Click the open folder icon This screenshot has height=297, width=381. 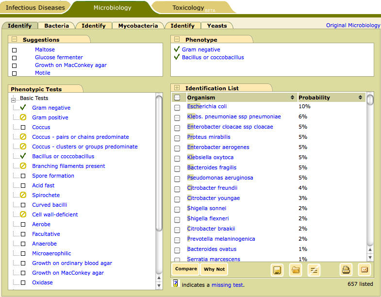[x=295, y=269]
